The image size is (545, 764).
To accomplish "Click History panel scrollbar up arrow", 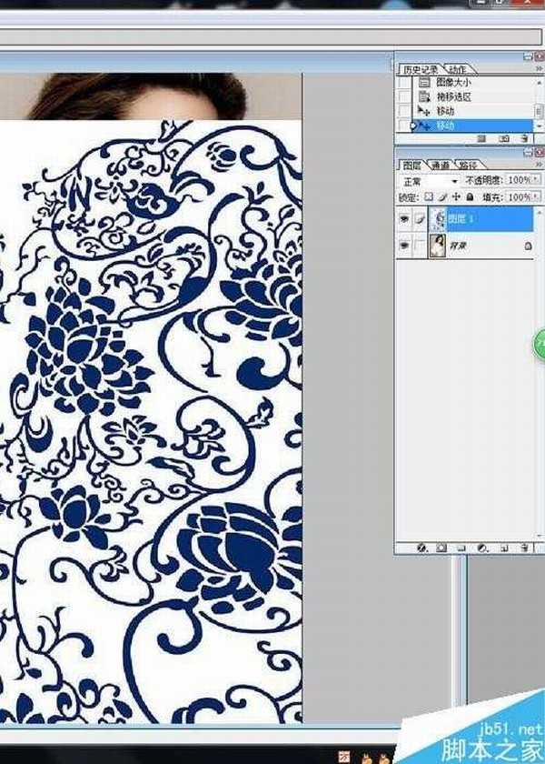I will pyautogui.click(x=540, y=83).
